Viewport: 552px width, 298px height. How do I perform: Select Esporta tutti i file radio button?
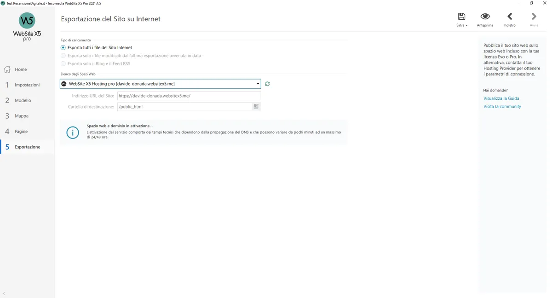point(63,47)
